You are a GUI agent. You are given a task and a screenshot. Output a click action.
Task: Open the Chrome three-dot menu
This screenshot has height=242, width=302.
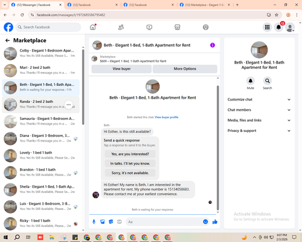coord(297,15)
